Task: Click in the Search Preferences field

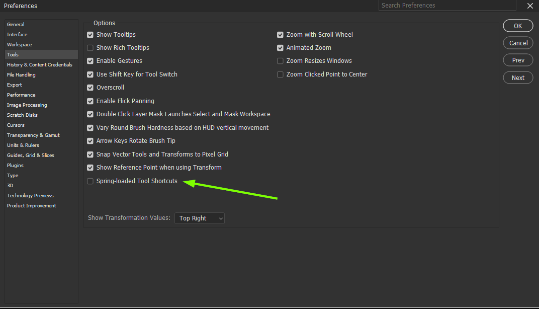Action: pos(447,5)
